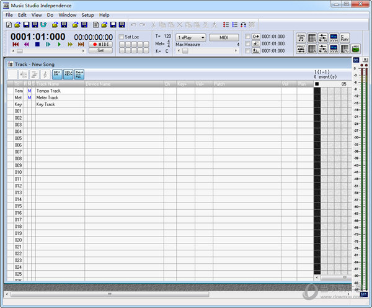Click the redo arrow icon
Viewport: 372px width, 308px height.
[142, 24]
